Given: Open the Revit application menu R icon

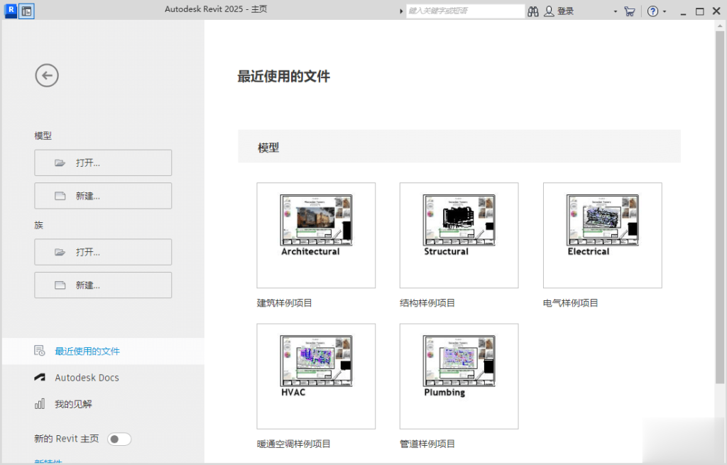Looking at the screenshot, I should click(11, 10).
